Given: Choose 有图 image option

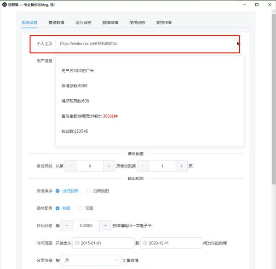Looking at the screenshot, I should pos(63,208).
